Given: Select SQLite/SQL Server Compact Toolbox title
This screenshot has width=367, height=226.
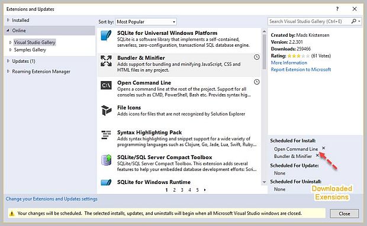Looking at the screenshot, I should point(165,157).
